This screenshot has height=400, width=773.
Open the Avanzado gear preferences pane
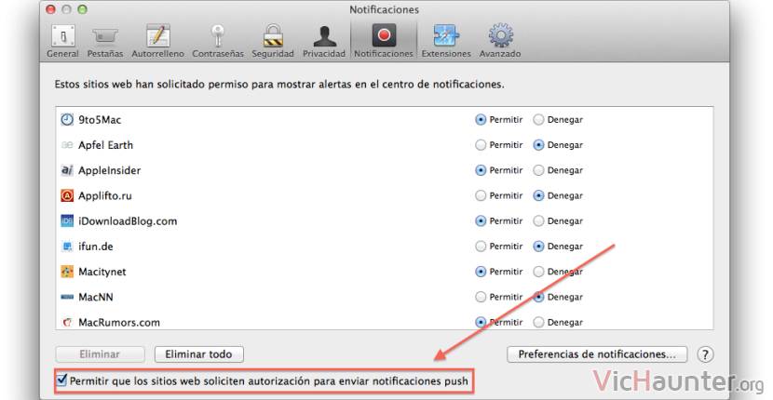500,41
